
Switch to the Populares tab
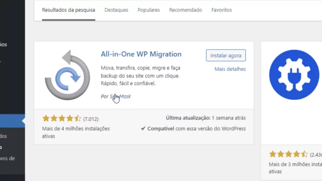(149, 10)
